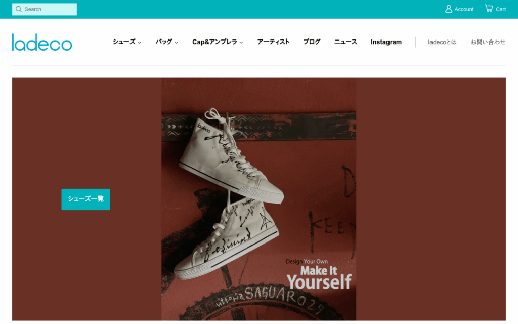Open the お問い合わせ contact link
This screenshot has width=518, height=324.
(x=488, y=42)
